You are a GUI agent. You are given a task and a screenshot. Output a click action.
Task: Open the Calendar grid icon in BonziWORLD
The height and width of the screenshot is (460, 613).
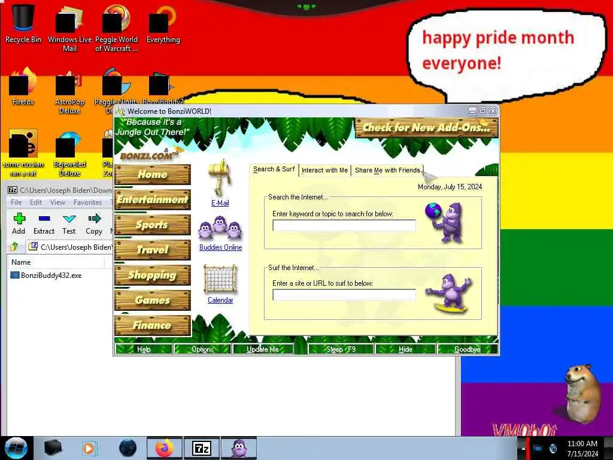[220, 279]
